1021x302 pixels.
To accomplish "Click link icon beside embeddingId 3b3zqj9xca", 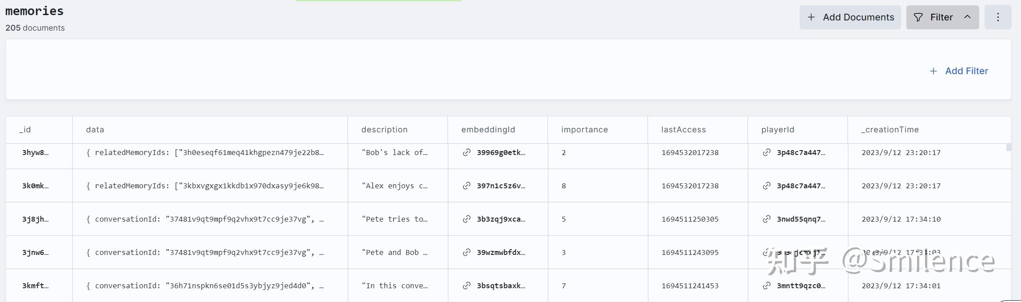I will [x=466, y=219].
